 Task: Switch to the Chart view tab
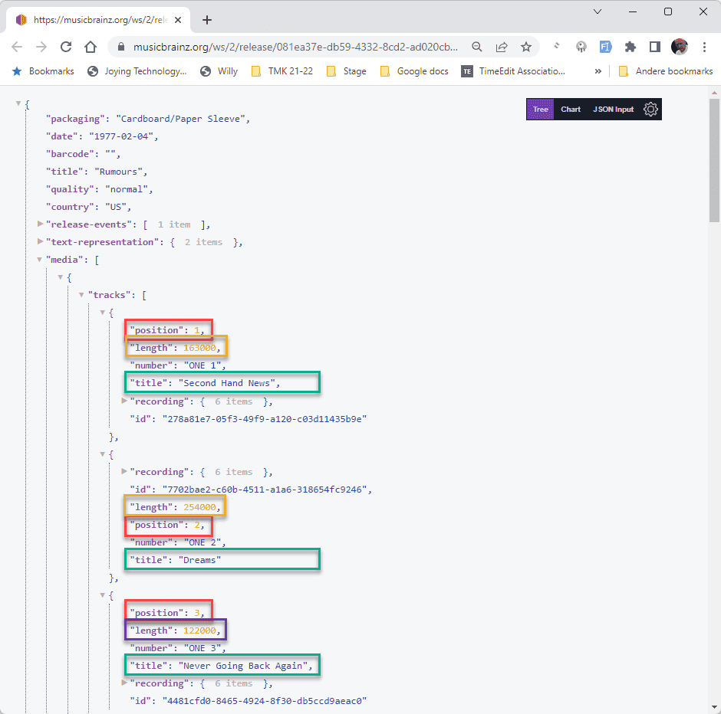point(570,110)
